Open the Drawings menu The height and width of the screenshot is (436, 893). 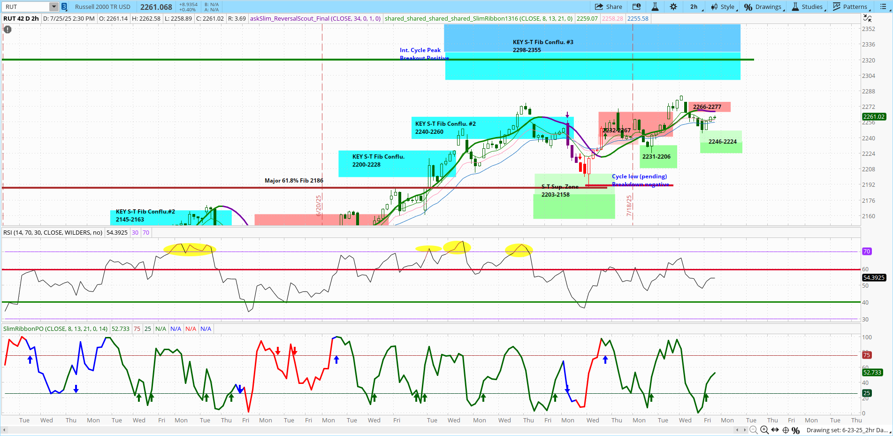coord(763,7)
